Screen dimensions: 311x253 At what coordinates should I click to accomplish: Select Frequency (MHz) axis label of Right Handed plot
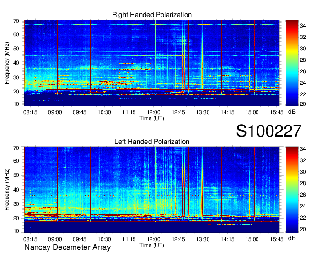click(7, 63)
